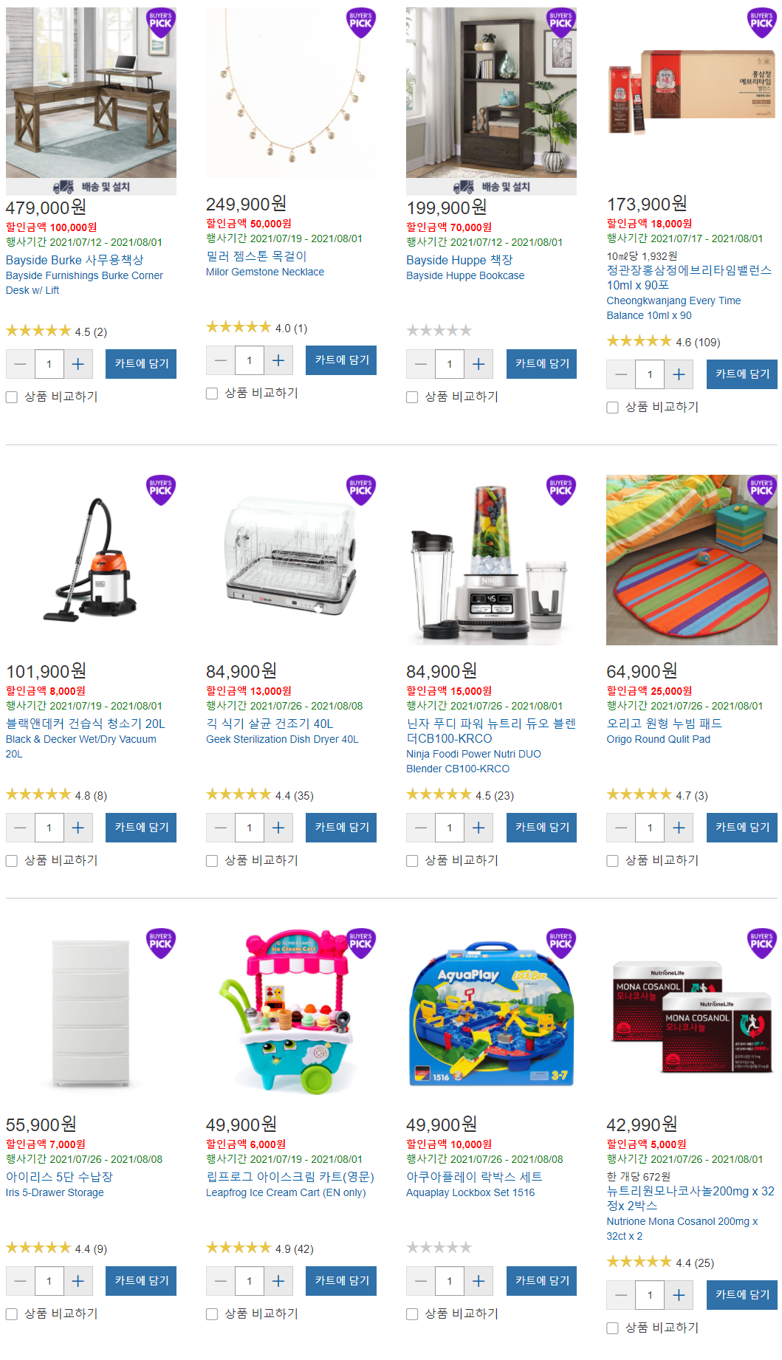Check compare box for Bayside Burke desk
The image size is (782, 1360).
coord(12,397)
